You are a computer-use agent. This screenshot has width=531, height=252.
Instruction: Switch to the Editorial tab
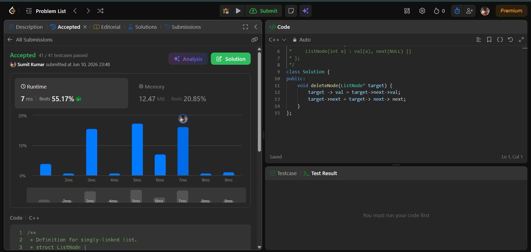[107, 27]
